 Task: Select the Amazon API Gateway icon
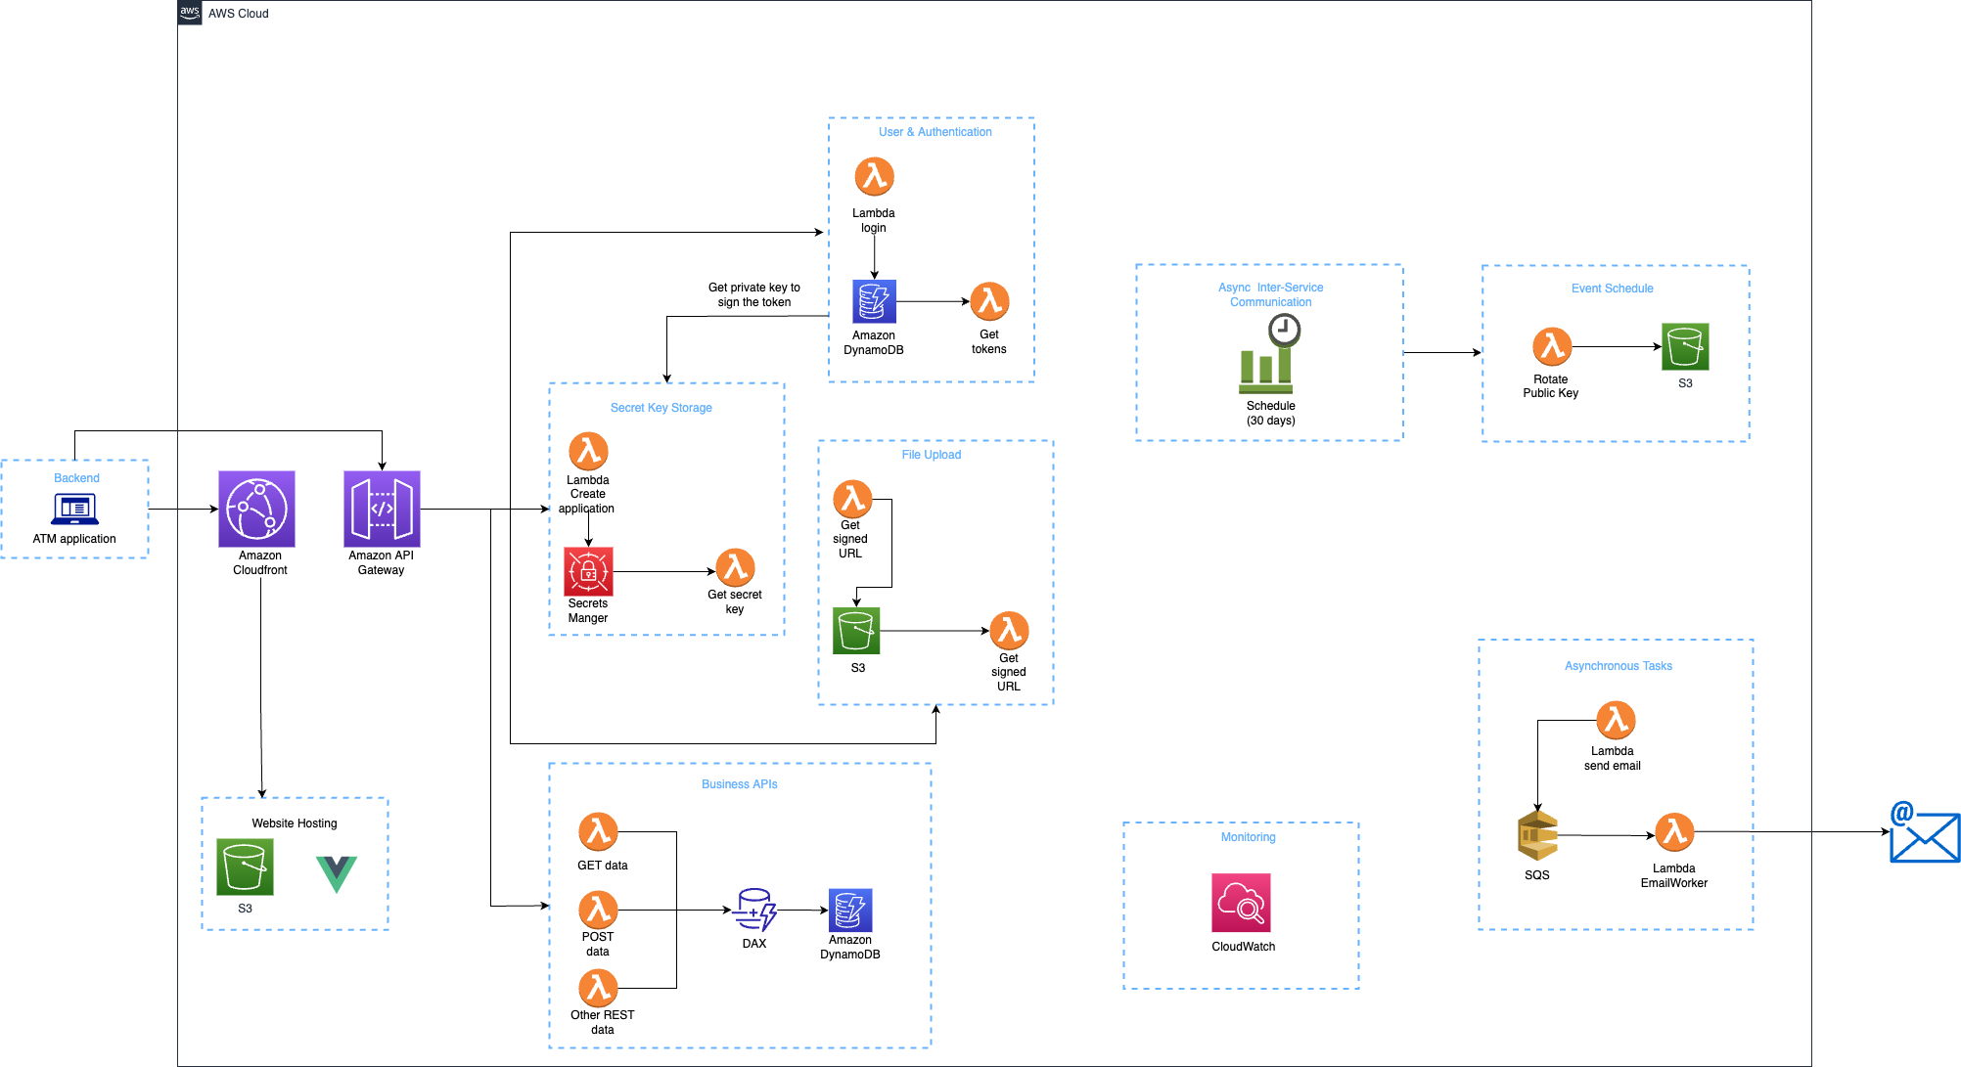[x=382, y=509]
